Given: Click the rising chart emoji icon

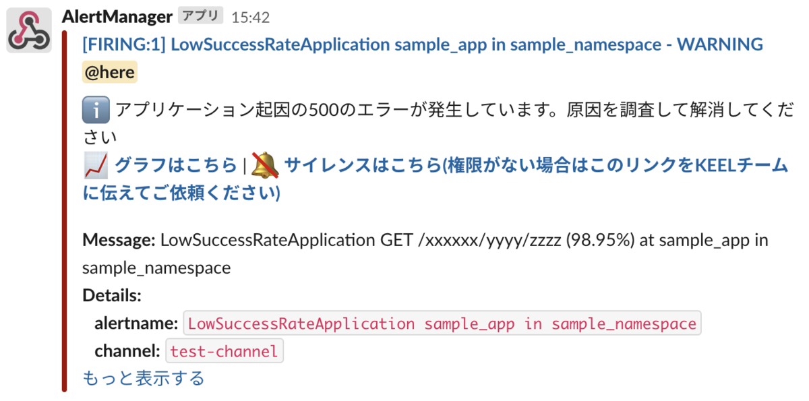Looking at the screenshot, I should (x=96, y=165).
